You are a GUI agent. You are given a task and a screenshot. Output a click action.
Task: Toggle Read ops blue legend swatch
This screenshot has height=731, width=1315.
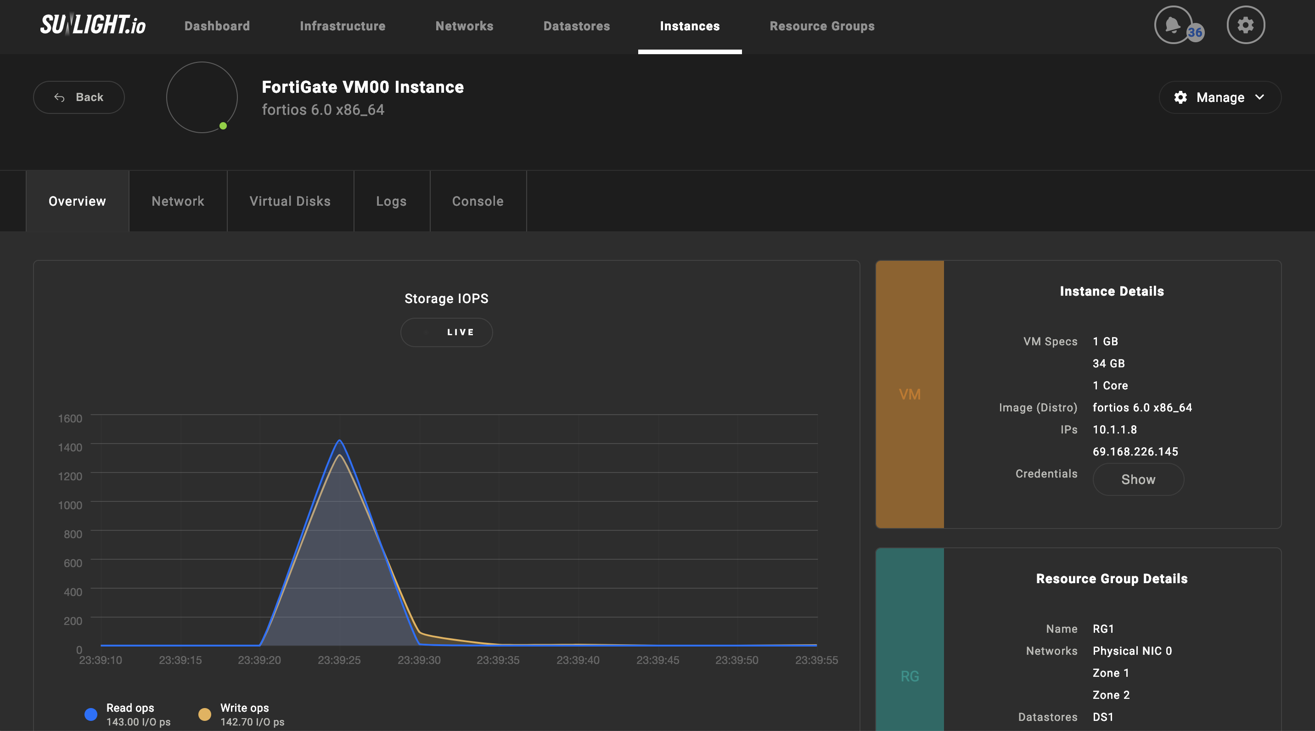(91, 714)
